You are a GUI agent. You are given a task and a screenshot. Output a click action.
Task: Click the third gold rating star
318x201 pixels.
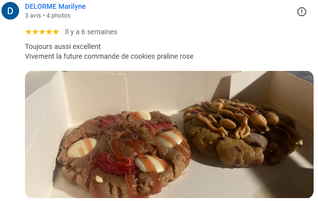point(42,32)
